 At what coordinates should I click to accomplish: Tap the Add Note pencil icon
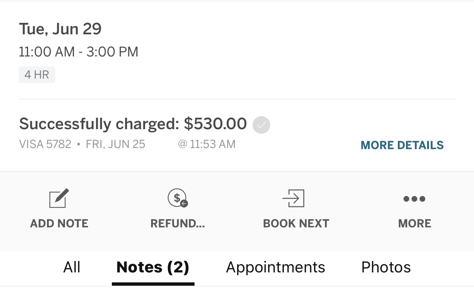pyautogui.click(x=59, y=198)
